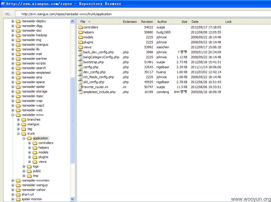The width and height of the screenshot is (271, 202).
Task: Sort list by Author column header
Action: pos(163,22)
